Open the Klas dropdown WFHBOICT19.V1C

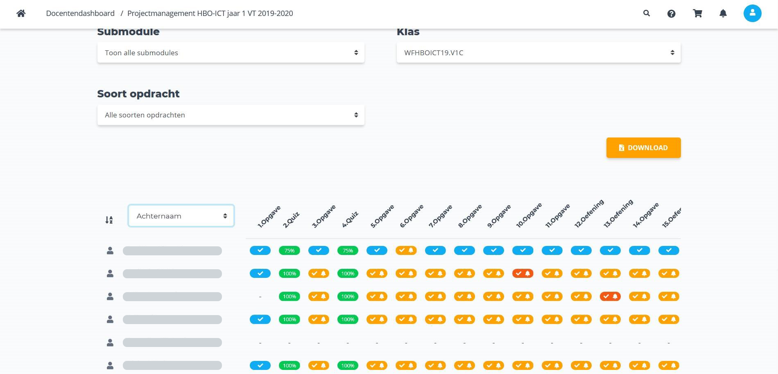(538, 53)
